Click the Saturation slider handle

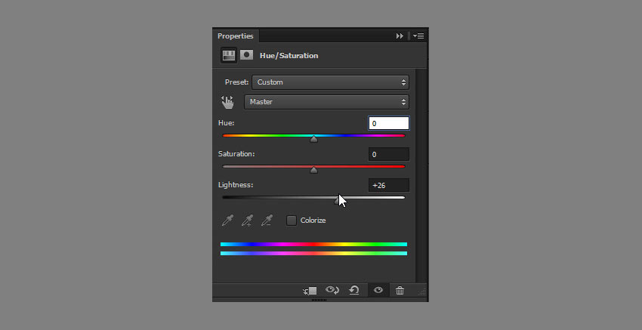point(313,171)
